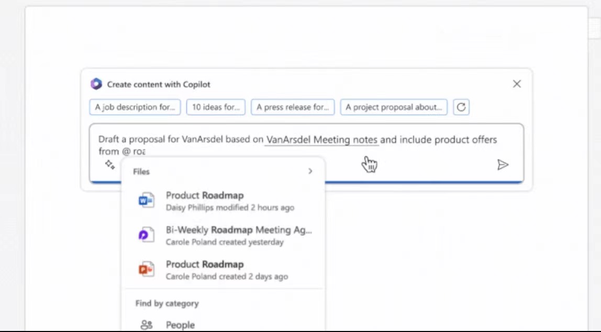Choose Product Roadmap modified by Daisy Phillips
Image resolution: width=601 pixels, height=332 pixels.
(x=229, y=201)
